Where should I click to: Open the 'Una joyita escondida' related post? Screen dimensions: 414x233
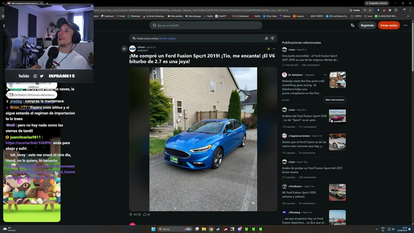pyautogui.click(x=310, y=58)
